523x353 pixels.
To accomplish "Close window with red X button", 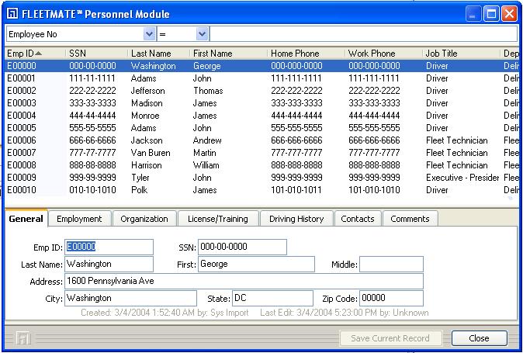I will pos(509,14).
